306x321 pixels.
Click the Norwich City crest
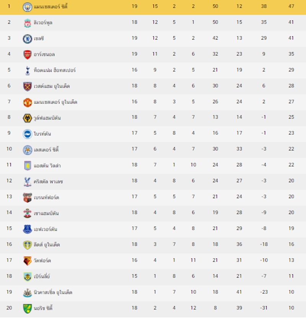pos(27,308)
